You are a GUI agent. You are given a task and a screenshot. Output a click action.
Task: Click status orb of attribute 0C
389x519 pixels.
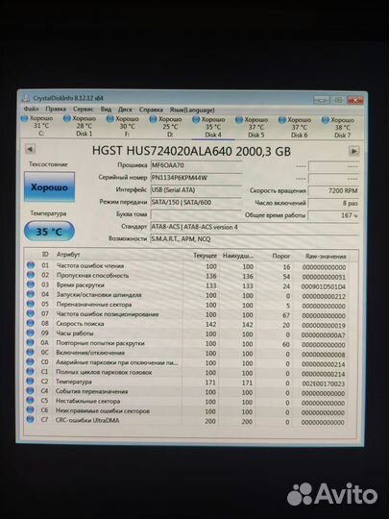(30, 352)
